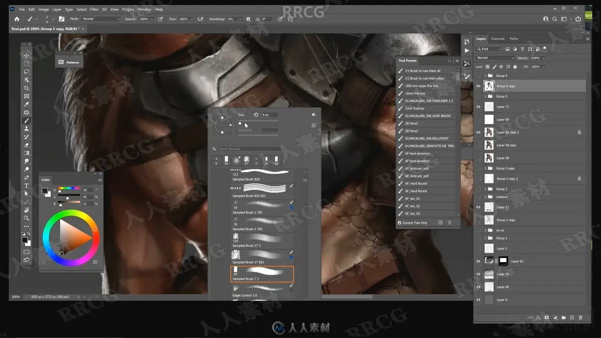The height and width of the screenshot is (338, 601).
Task: Open the Actions play icon in dock
Action: point(467,51)
